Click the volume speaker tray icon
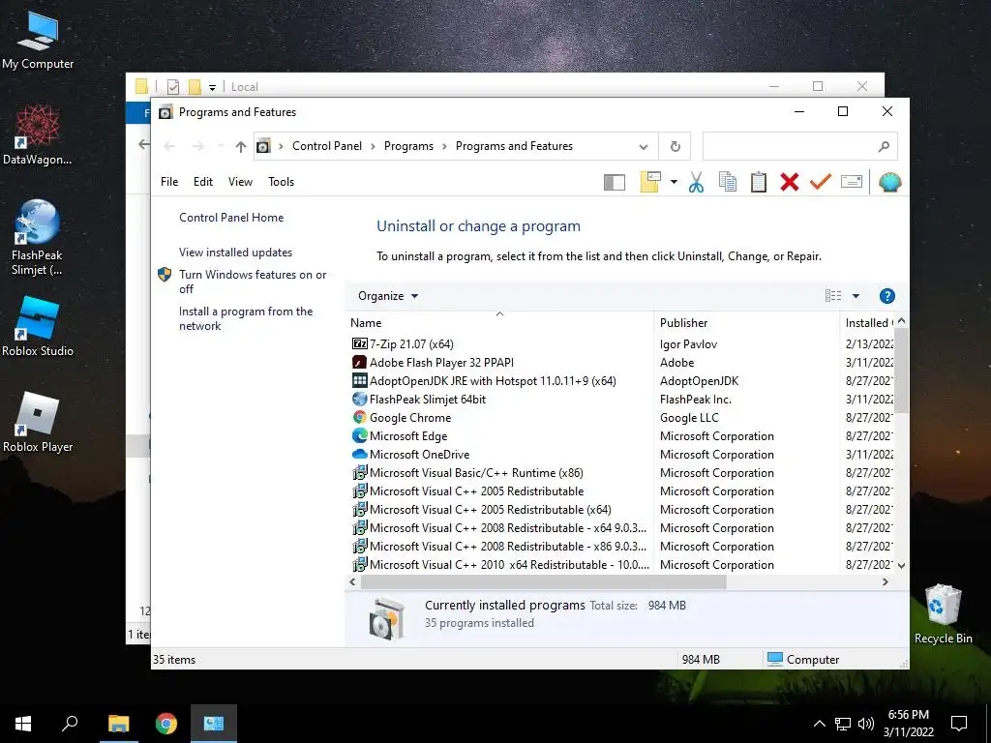Viewport: 991px width, 743px height. 866,724
